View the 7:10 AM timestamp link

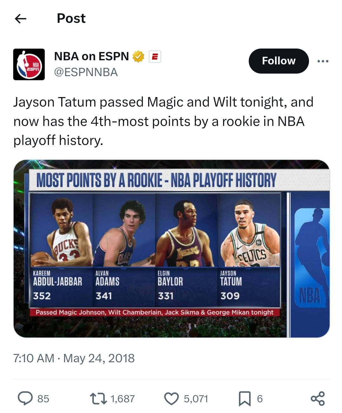pos(34,358)
